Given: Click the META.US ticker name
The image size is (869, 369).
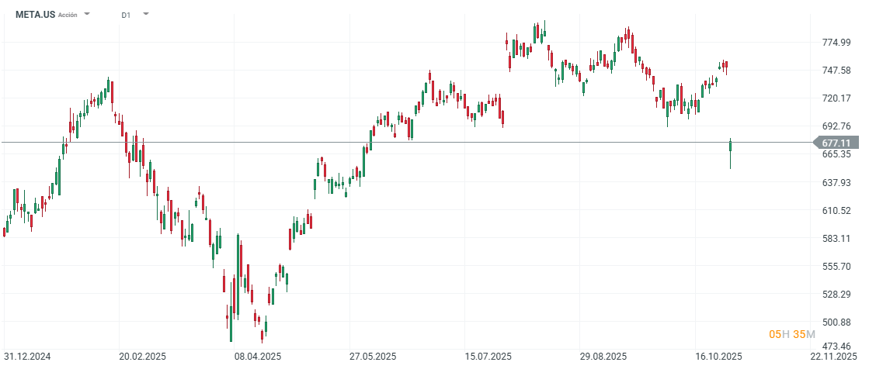Looking at the screenshot, I should coord(34,15).
